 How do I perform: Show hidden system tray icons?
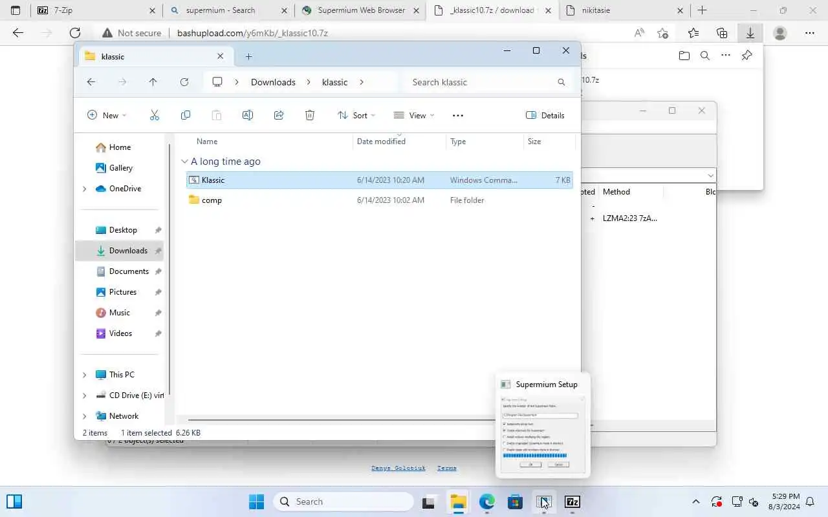[x=696, y=501]
